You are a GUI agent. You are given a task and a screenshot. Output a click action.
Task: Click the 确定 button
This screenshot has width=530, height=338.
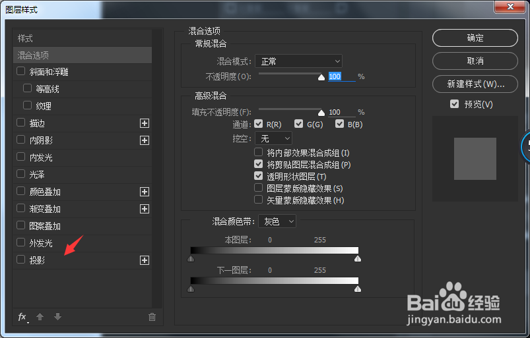(475, 38)
